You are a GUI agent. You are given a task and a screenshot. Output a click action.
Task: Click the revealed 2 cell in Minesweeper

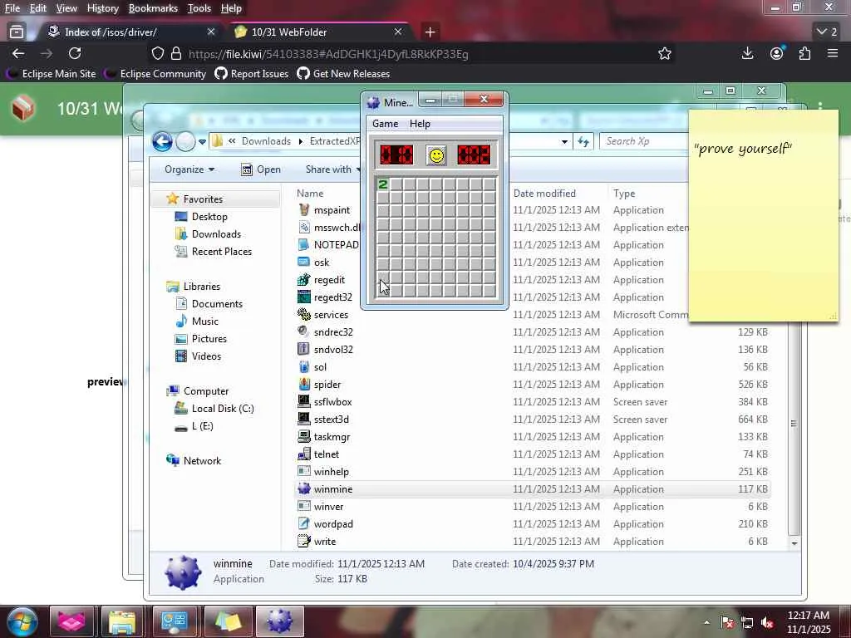[382, 184]
